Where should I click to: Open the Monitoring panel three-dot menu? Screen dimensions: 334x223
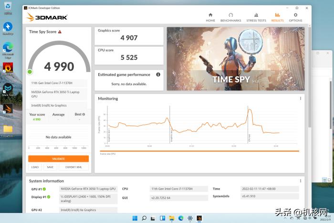(x=301, y=98)
